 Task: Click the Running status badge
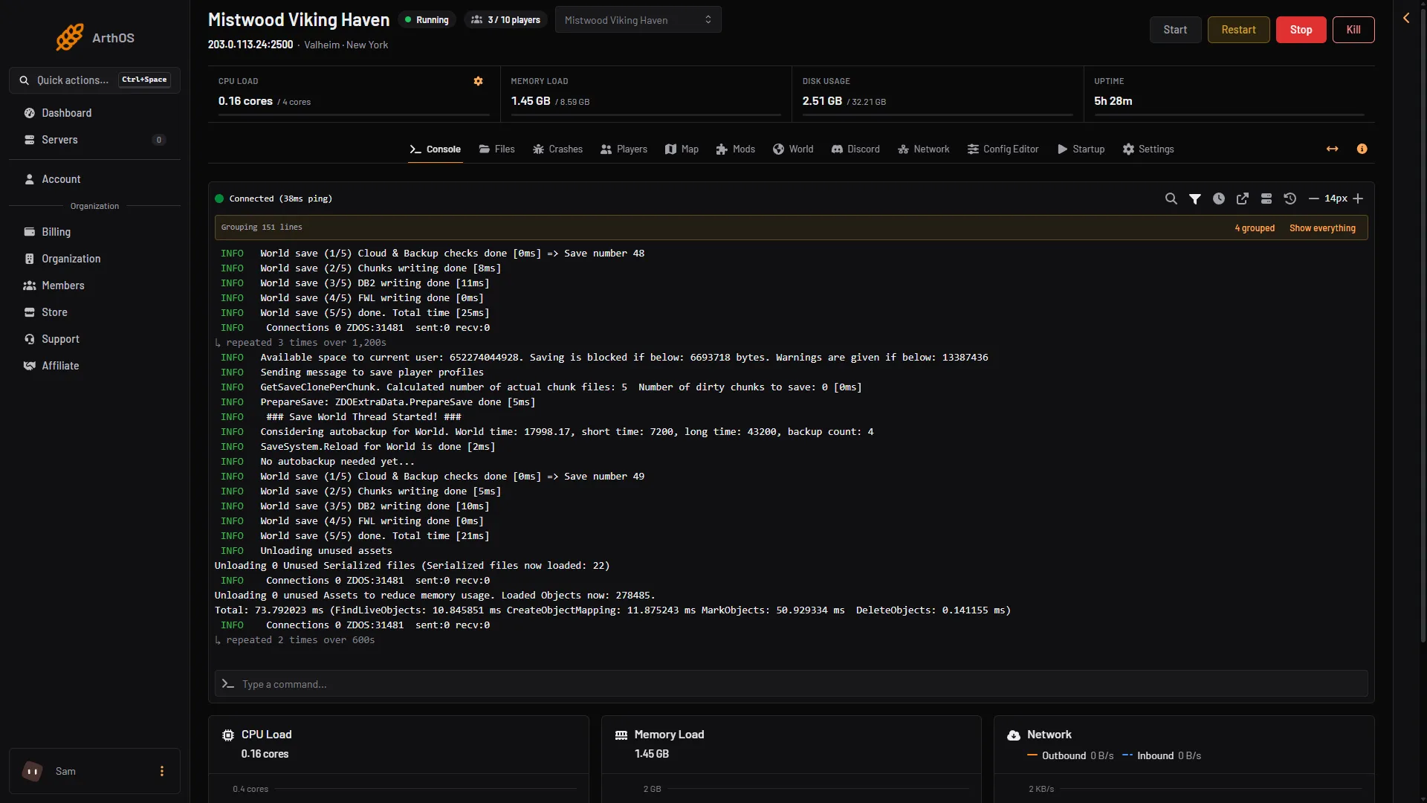click(427, 20)
